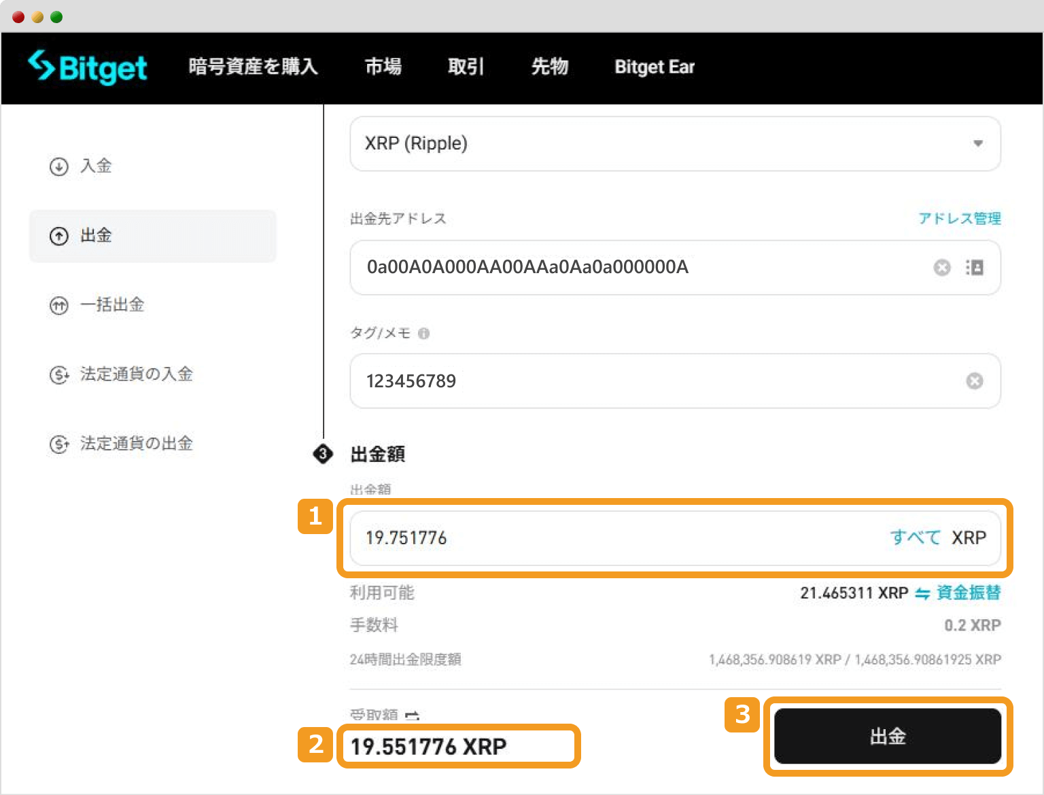Image resolution: width=1044 pixels, height=795 pixels.
Task: Click the swap arrows icon beside 資金振替
Action: [922, 593]
